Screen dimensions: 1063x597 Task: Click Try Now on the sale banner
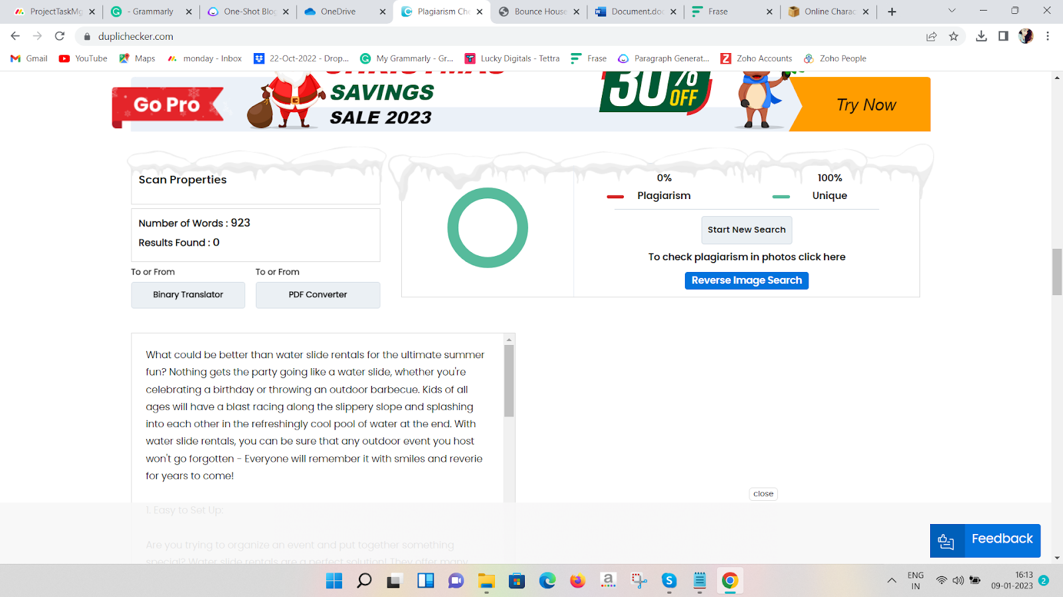click(x=866, y=105)
